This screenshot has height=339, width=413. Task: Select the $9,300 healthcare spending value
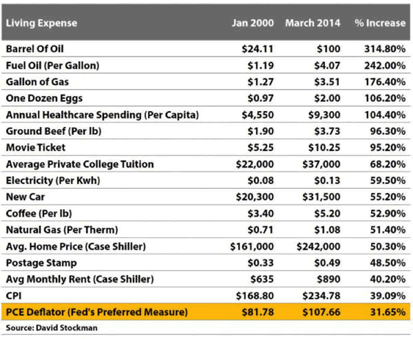(x=325, y=115)
